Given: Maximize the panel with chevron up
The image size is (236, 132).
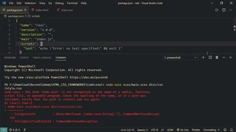Looking at the screenshot, I should pos(224,58).
